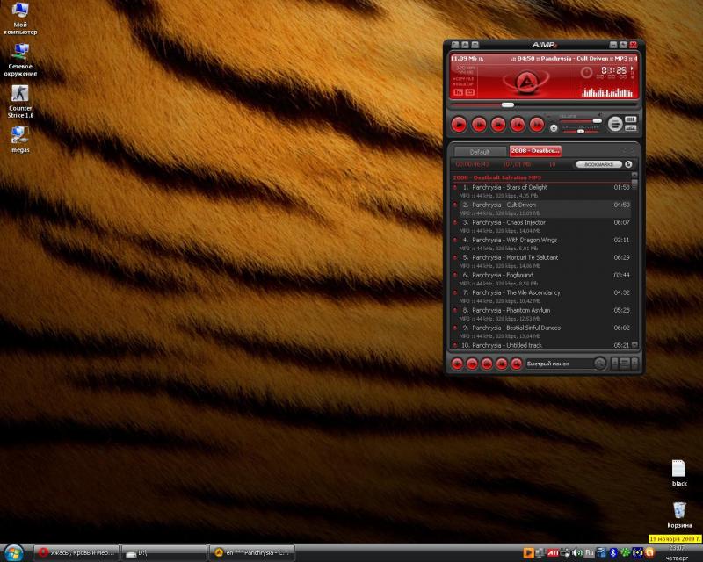
Task: Stop playback in AIMP
Action: [498, 125]
